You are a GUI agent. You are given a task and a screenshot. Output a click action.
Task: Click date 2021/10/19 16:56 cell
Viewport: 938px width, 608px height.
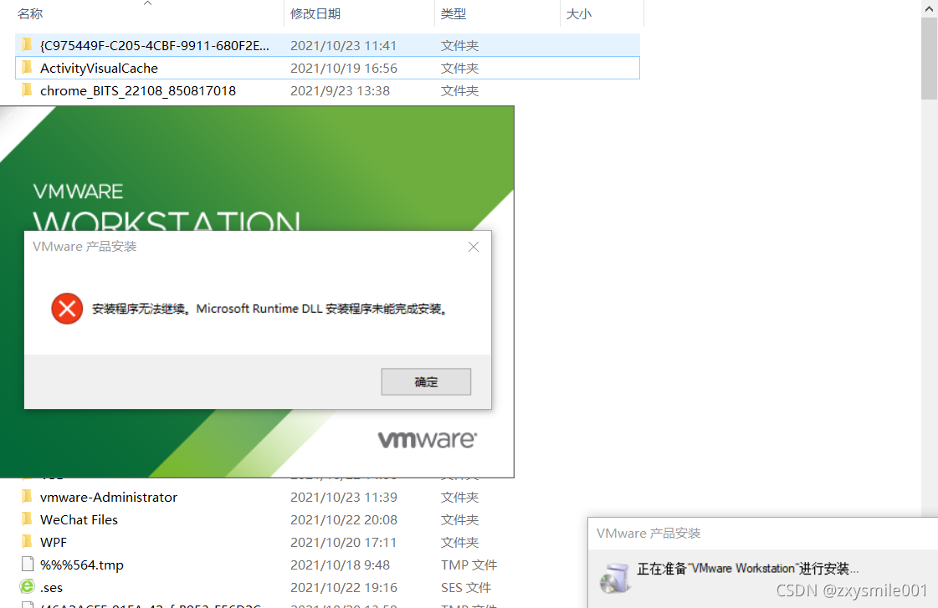pyautogui.click(x=343, y=68)
